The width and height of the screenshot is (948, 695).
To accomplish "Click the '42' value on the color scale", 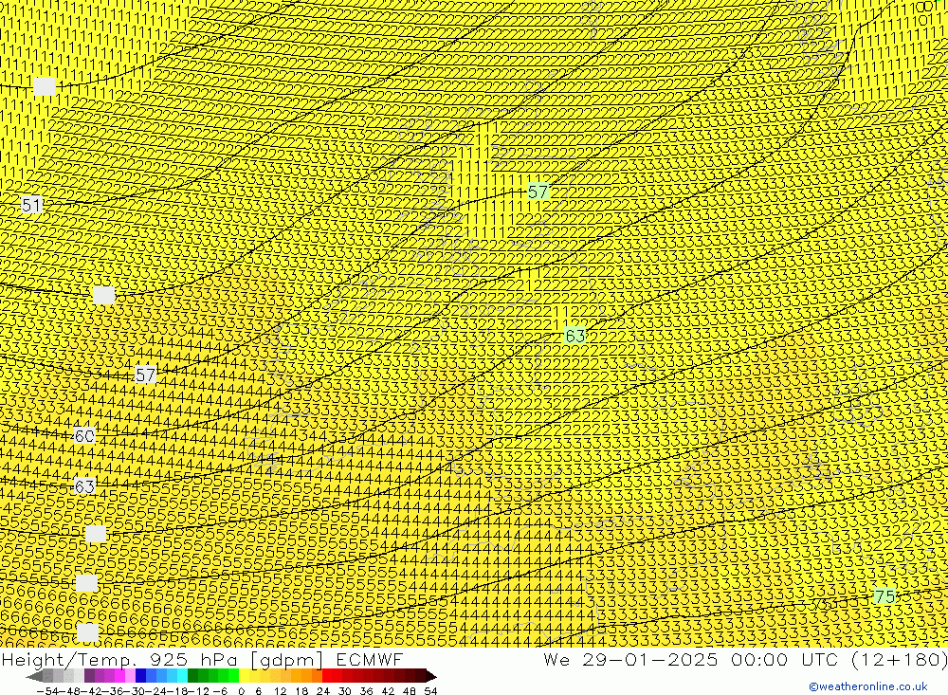I will point(388,691).
